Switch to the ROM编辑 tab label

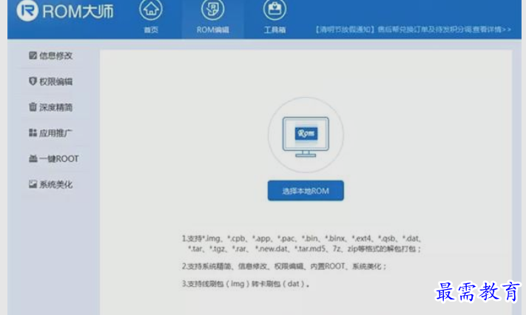coord(212,30)
